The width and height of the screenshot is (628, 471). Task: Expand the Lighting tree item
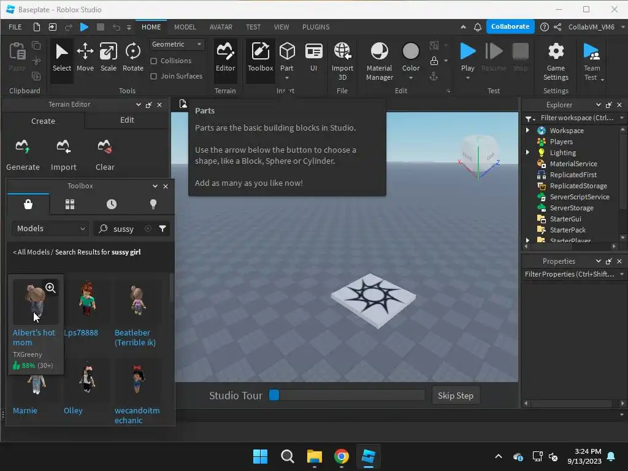[527, 152]
